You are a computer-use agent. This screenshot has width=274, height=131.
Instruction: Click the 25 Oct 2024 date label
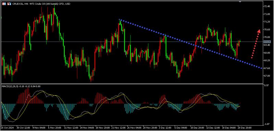pyautogui.click(x=7, y=127)
